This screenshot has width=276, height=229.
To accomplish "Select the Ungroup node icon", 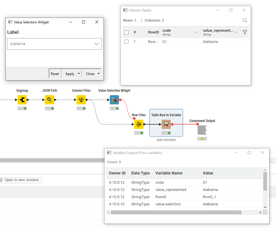I will [x=22, y=100].
